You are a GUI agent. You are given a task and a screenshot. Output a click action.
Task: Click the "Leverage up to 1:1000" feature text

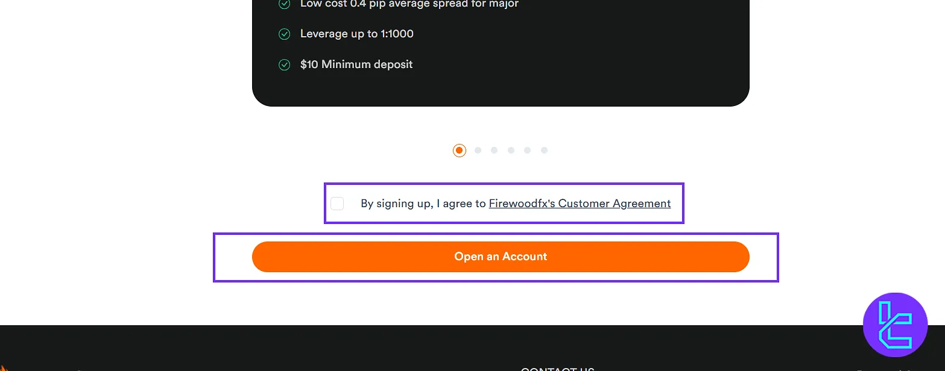click(x=356, y=34)
